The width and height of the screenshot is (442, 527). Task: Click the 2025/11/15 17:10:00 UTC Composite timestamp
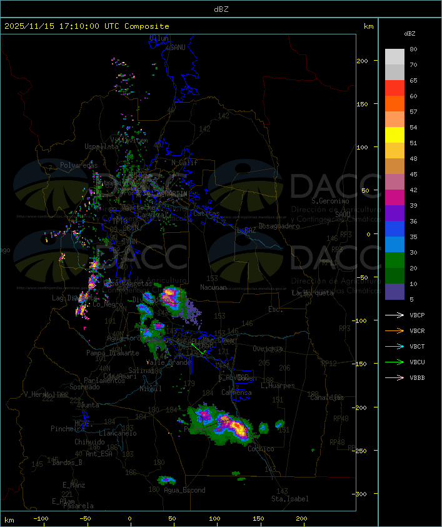tap(87, 26)
